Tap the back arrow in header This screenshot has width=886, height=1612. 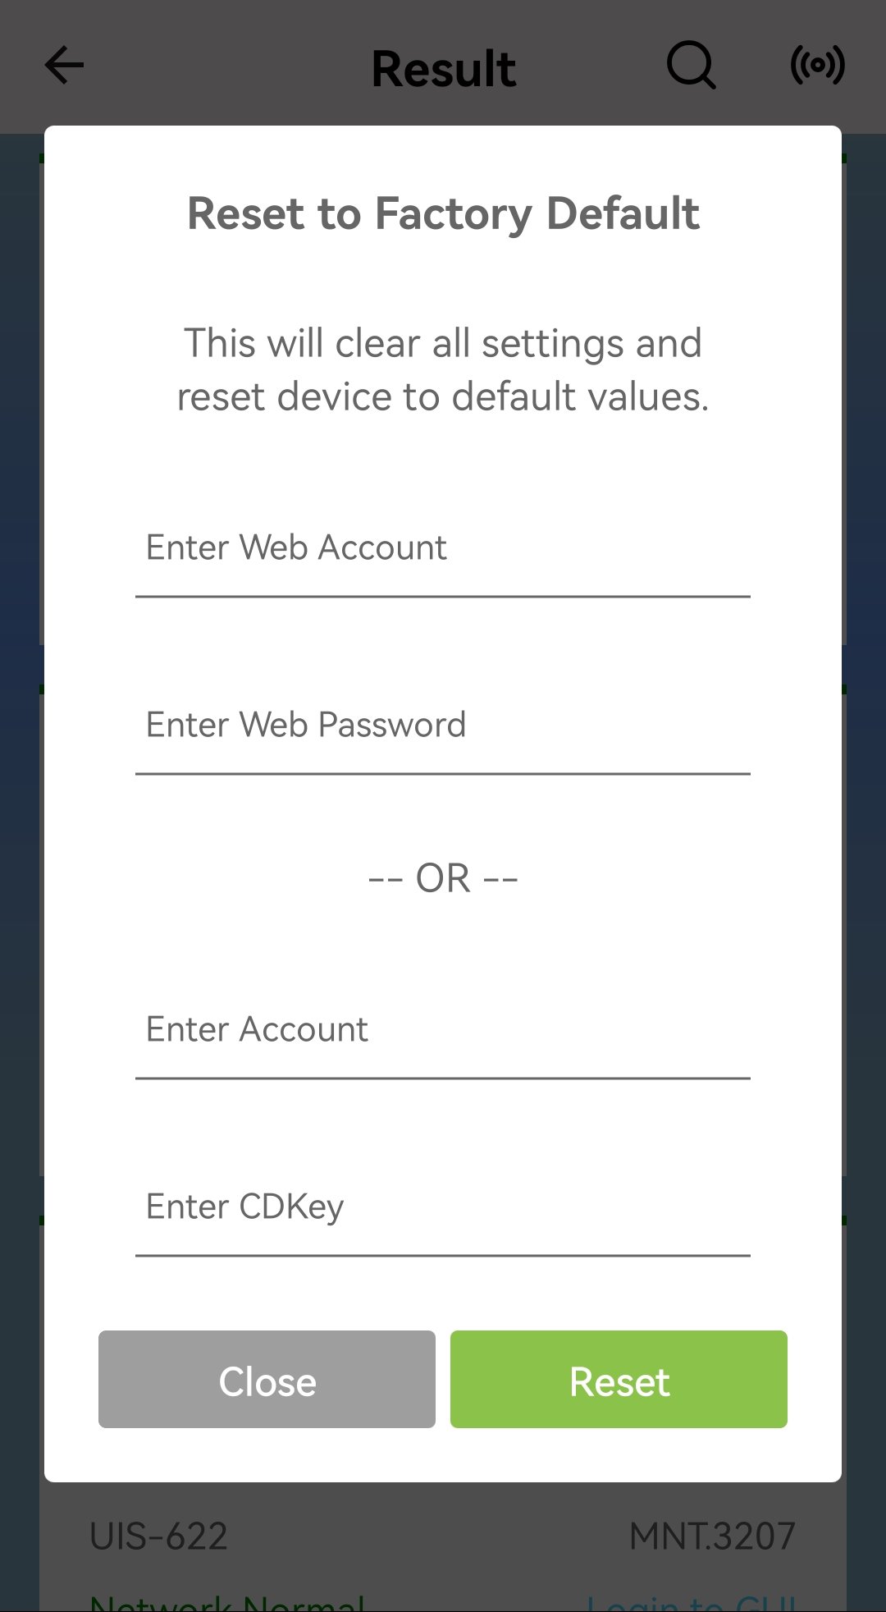click(64, 66)
